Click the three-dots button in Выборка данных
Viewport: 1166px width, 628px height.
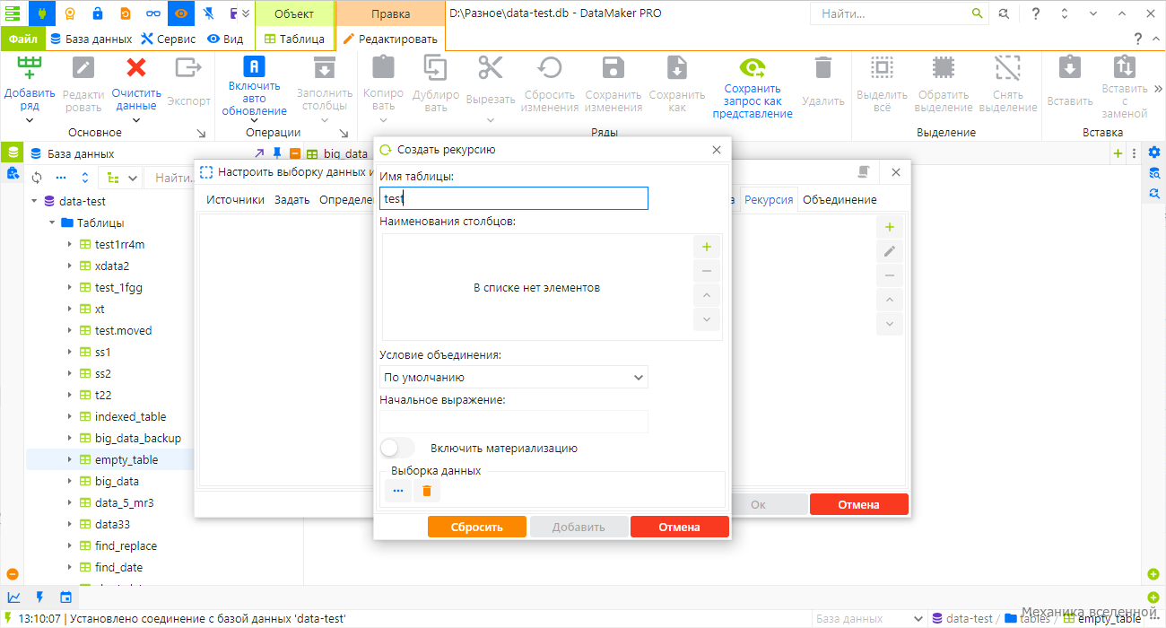coord(397,491)
